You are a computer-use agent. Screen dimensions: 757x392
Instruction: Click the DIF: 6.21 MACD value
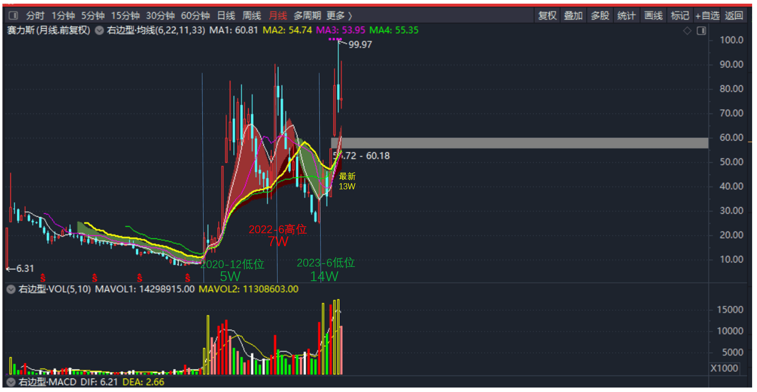click(99, 382)
